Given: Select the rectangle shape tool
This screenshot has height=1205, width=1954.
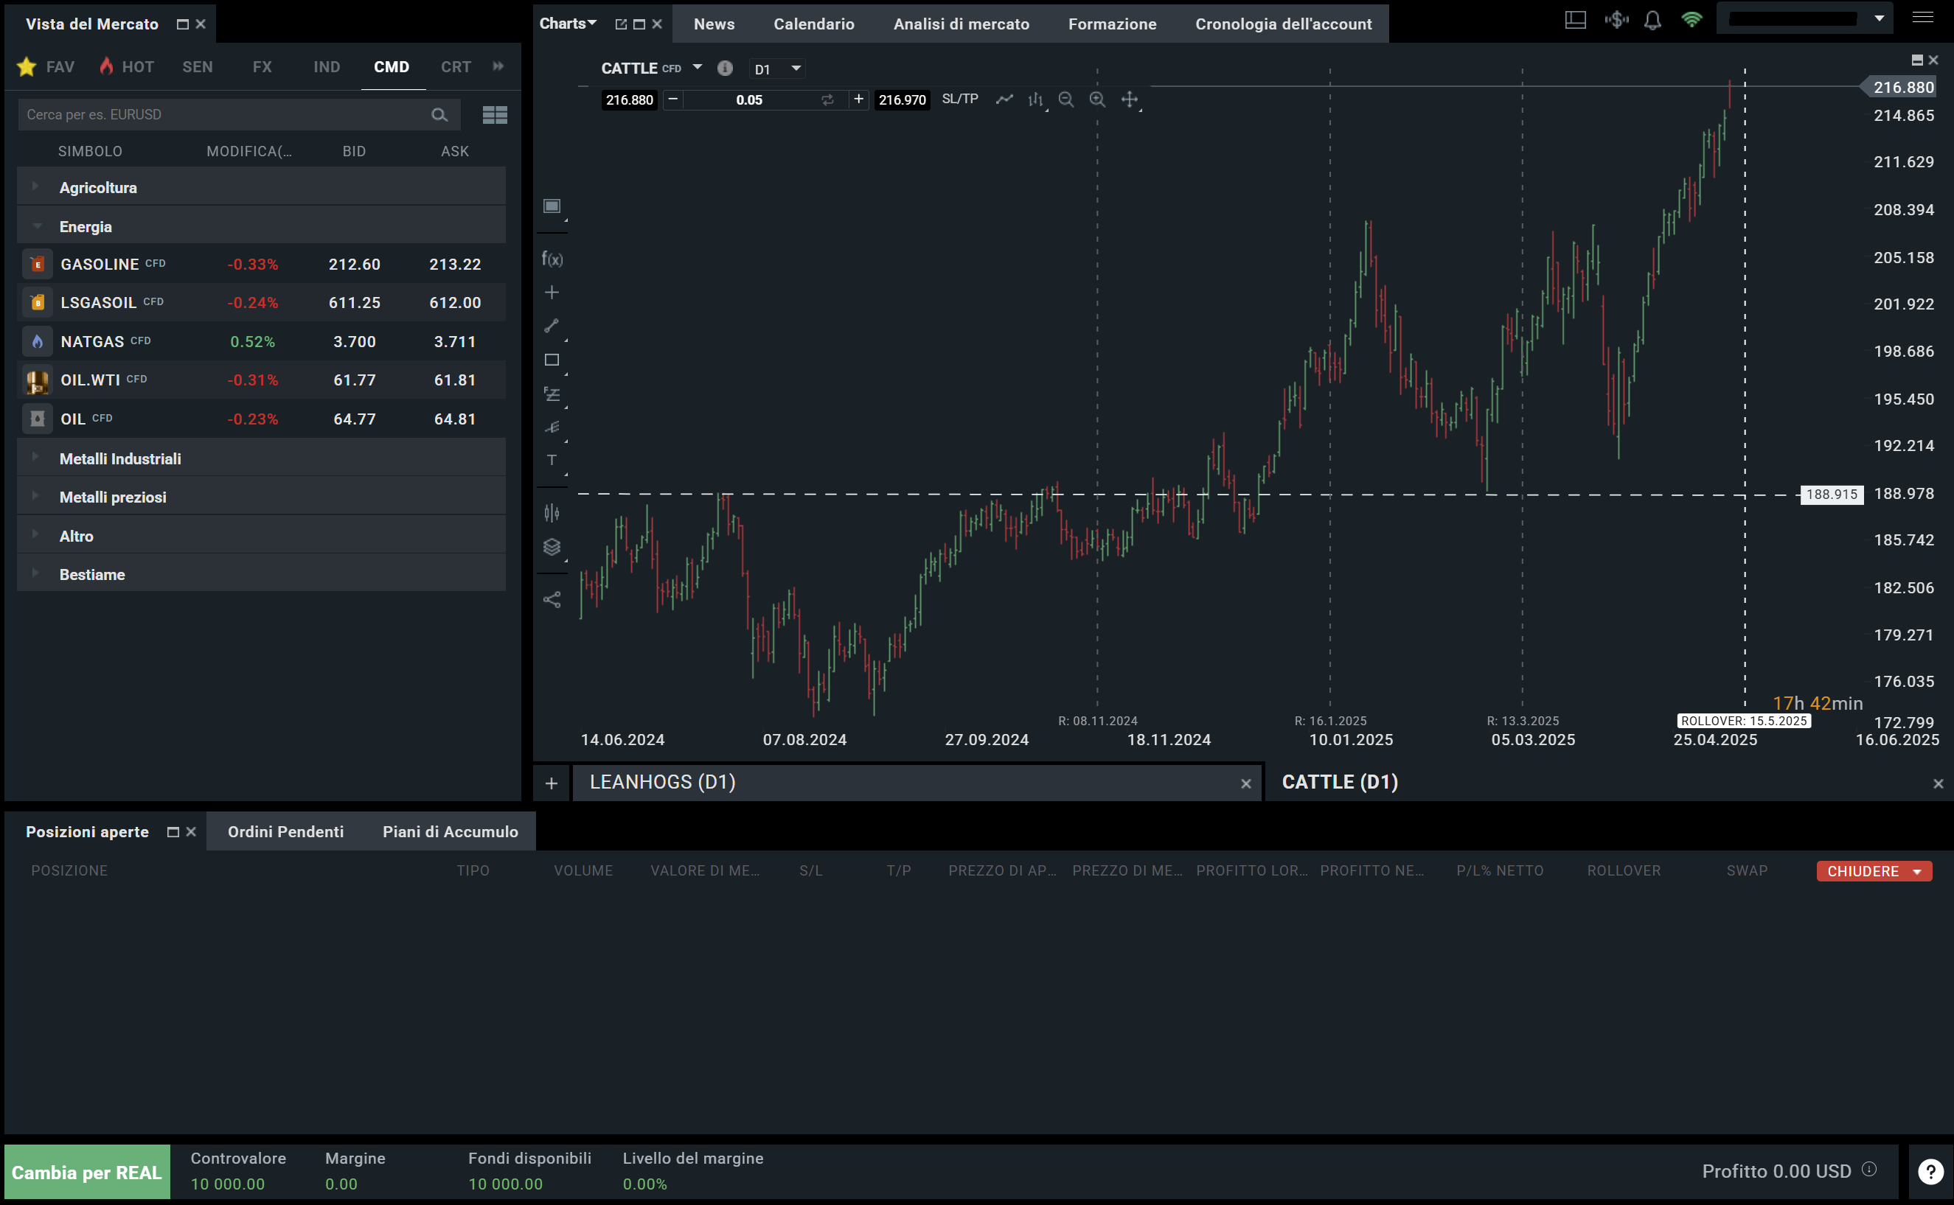Looking at the screenshot, I should tap(552, 360).
